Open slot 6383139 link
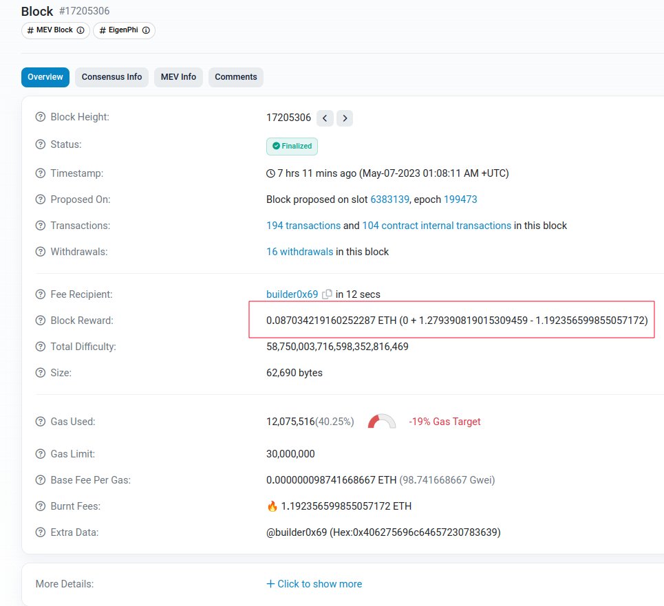The height and width of the screenshot is (606, 664). pyautogui.click(x=390, y=199)
